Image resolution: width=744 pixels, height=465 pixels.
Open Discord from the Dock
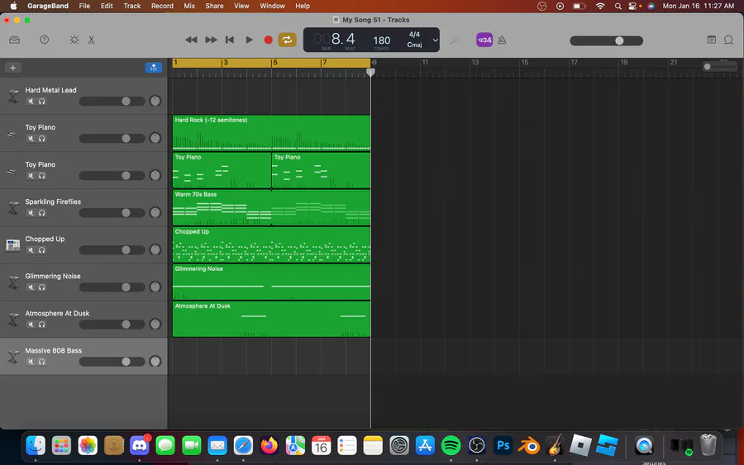[x=140, y=445]
